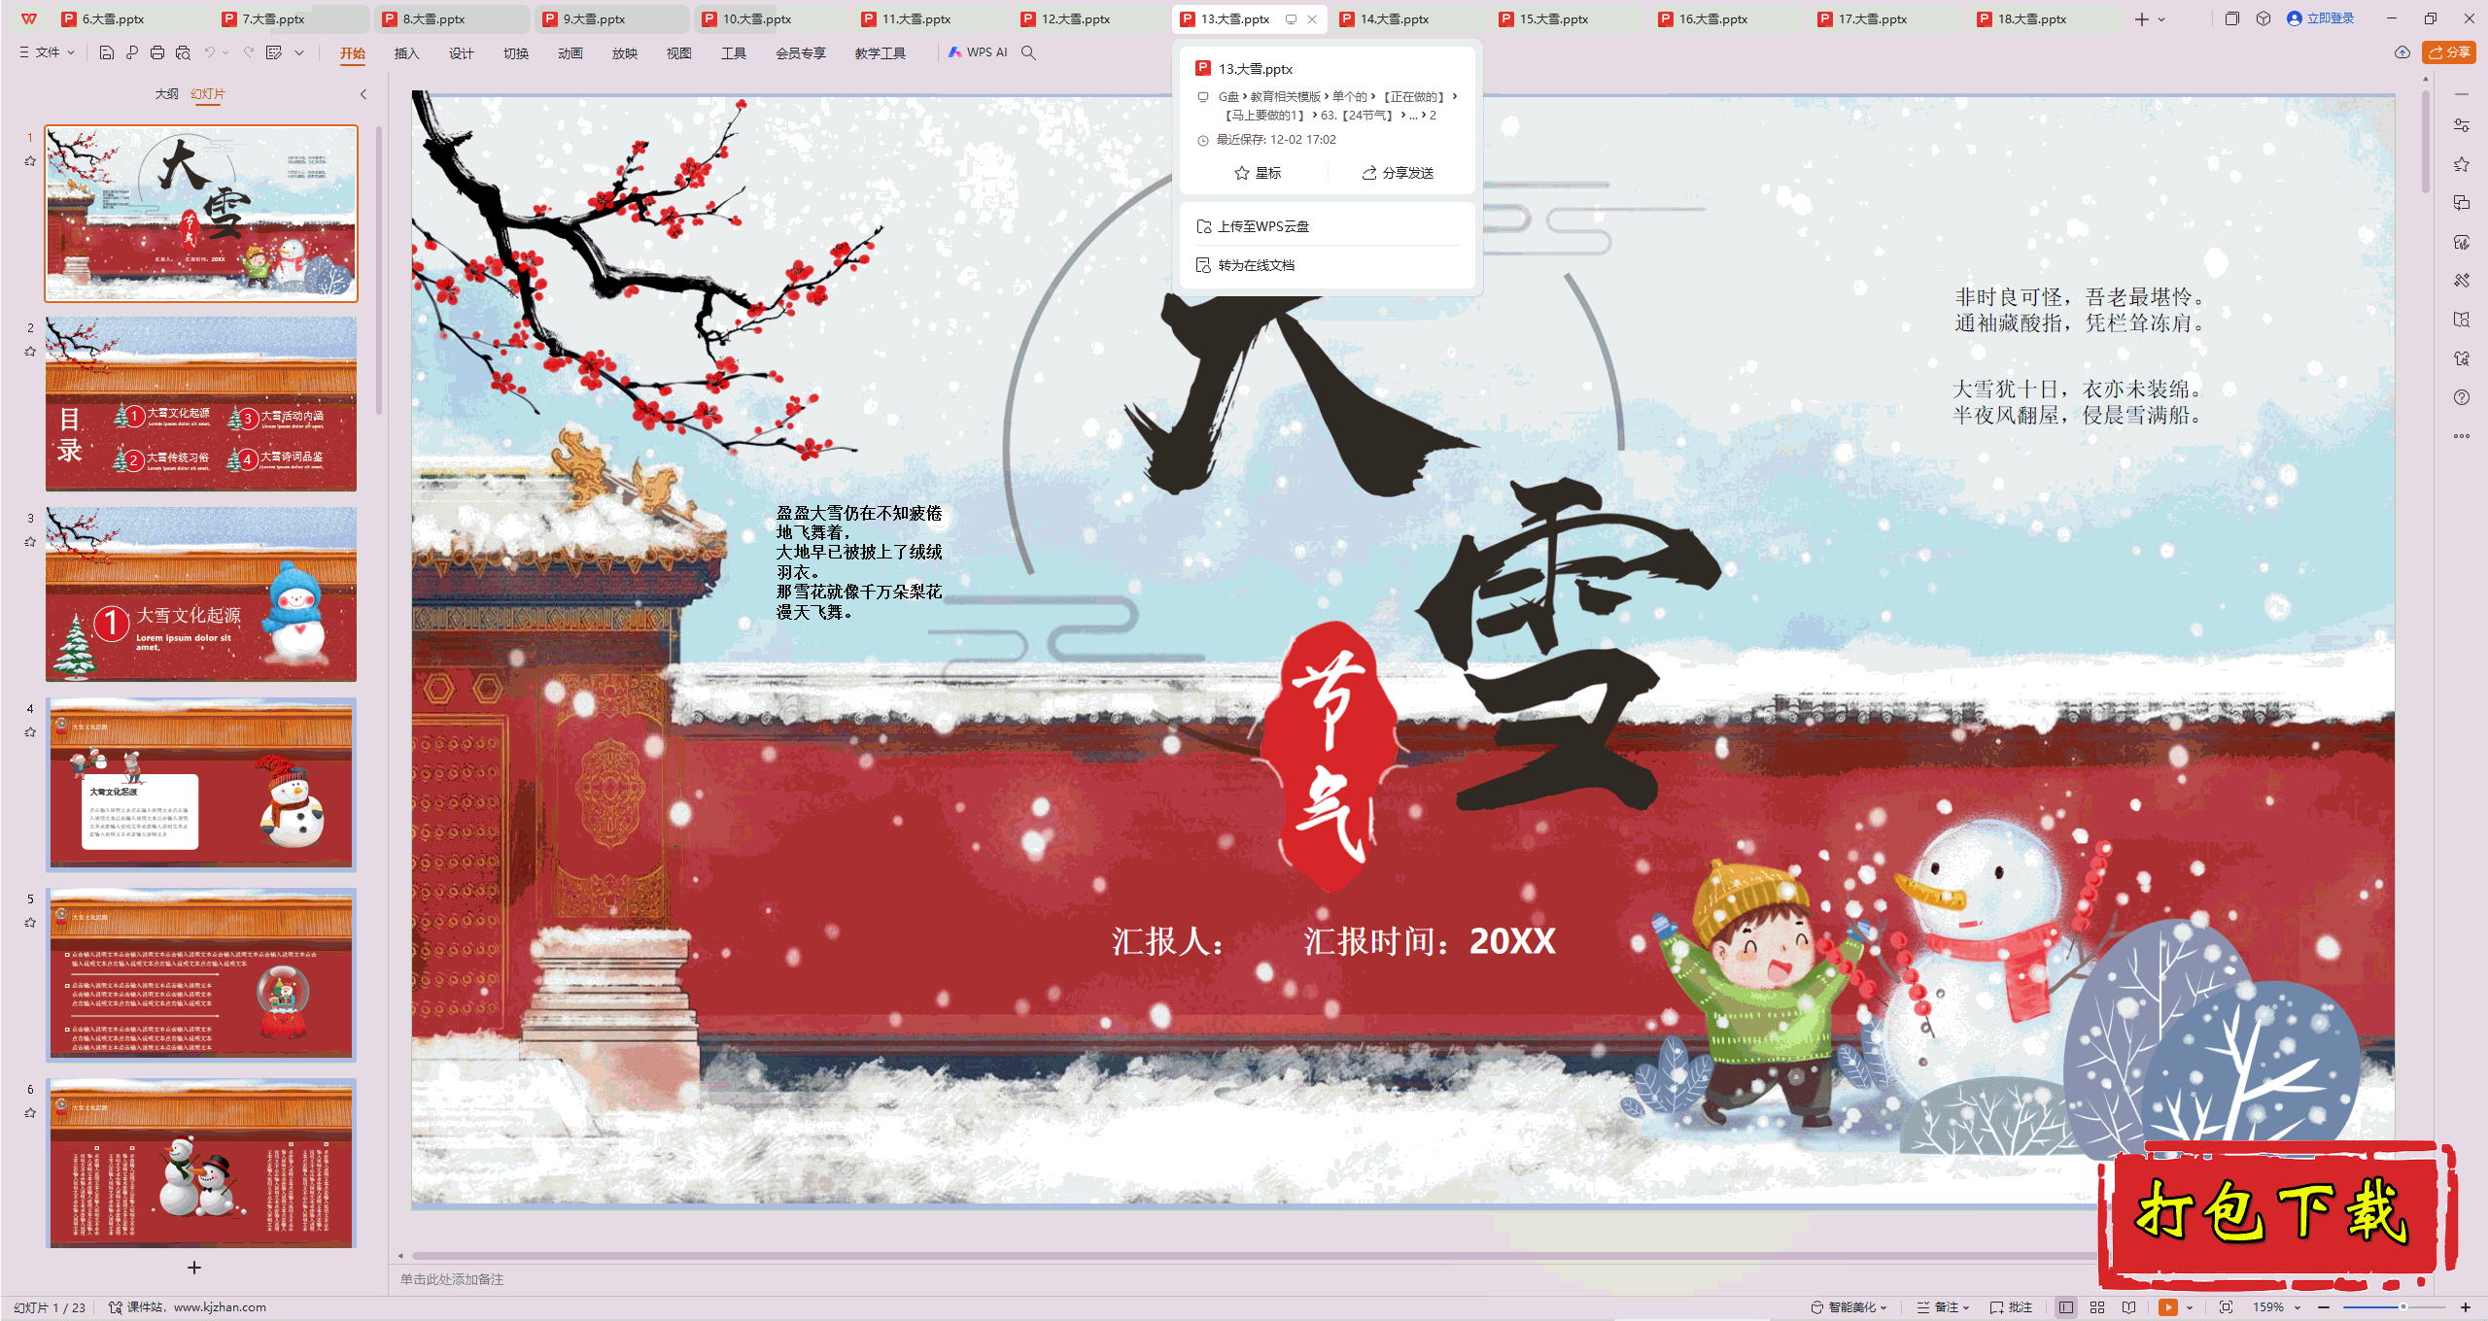Click the star icon in right sidebar

pyautogui.click(x=2462, y=164)
